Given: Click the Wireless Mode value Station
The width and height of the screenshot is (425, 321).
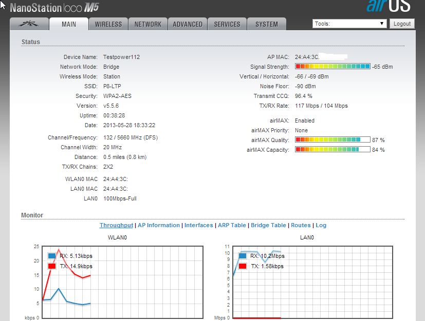Looking at the screenshot, I should coord(112,76).
